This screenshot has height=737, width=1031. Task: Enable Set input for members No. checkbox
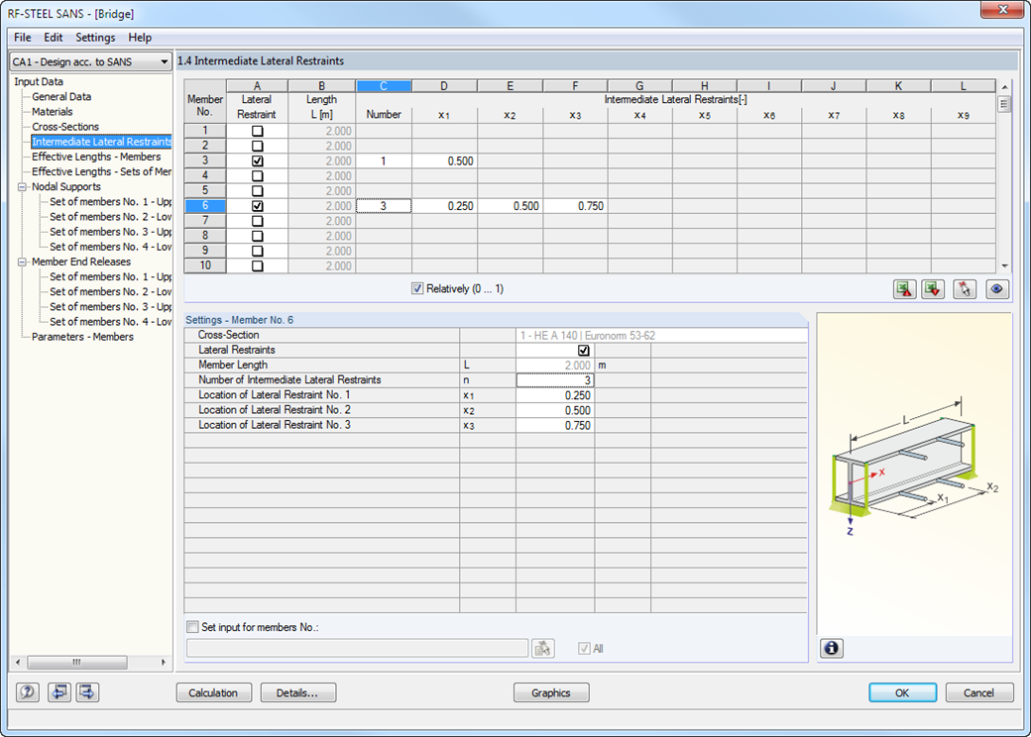pyautogui.click(x=192, y=627)
